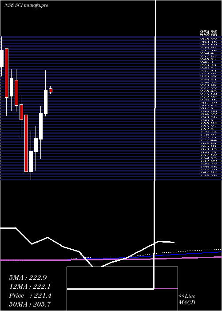Image resolution: width=222 pixels, height=311 pixels.
Task: Click the 274.25 top price label
Action: coord(208,32)
